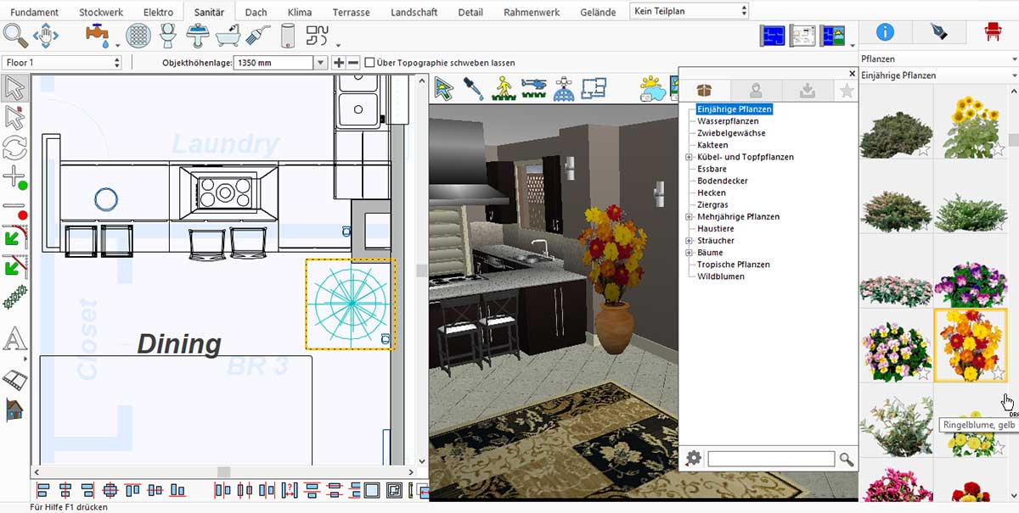Select the water heater tank tool
This screenshot has height=513, width=1019.
(287, 36)
